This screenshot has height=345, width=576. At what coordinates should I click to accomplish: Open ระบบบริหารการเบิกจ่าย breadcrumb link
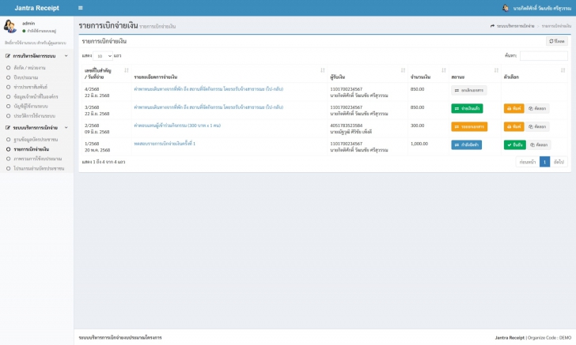[515, 26]
